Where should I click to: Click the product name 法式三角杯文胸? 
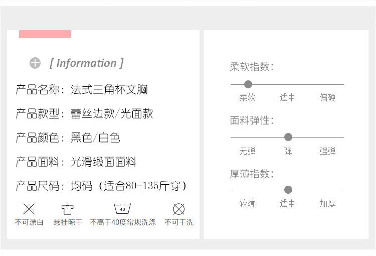[x=109, y=90]
